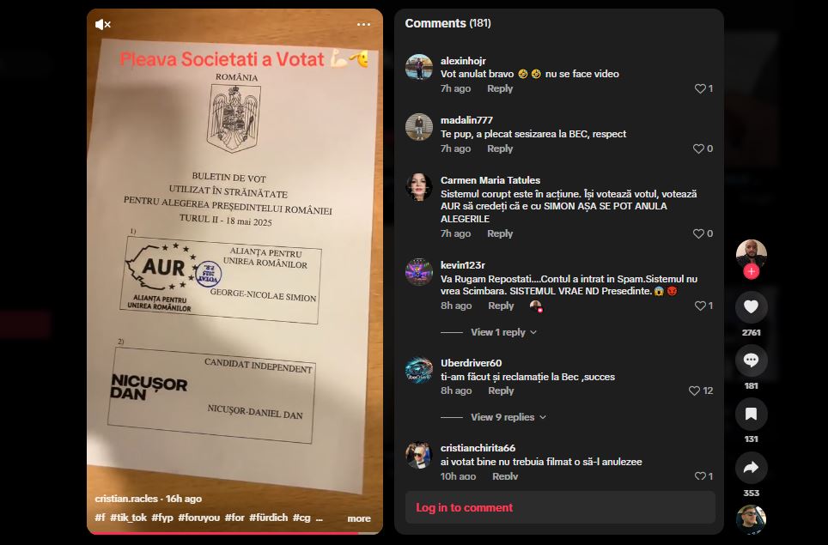The image size is (828, 545).
Task: Click 'Log in to comment' field
Action: [560, 507]
